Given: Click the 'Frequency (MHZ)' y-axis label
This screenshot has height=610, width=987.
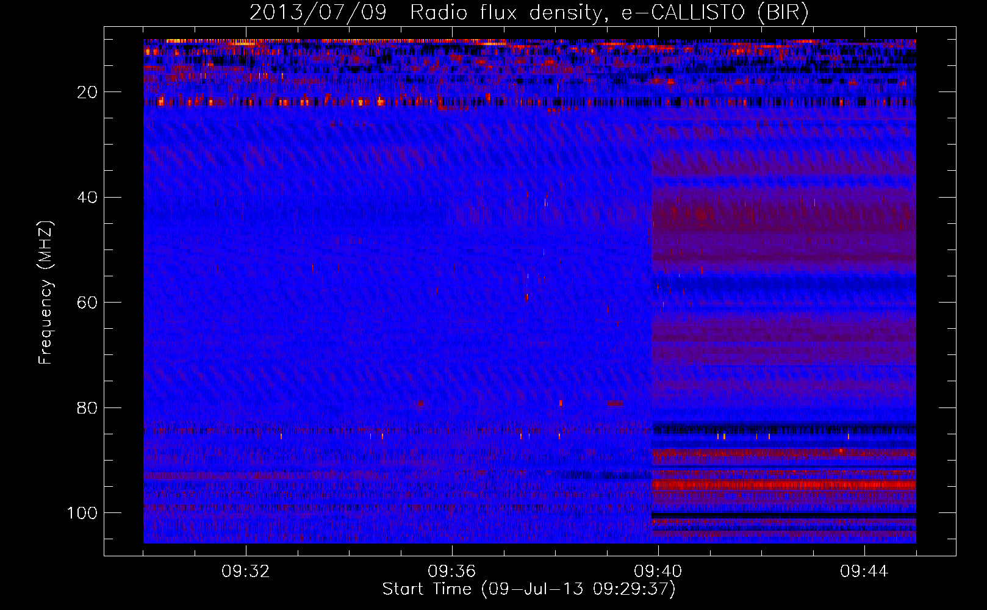Looking at the screenshot, I should coord(46,293).
